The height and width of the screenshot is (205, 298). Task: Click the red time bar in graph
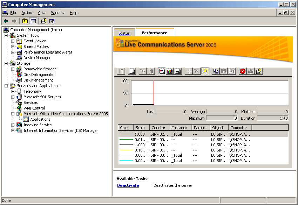tap(154, 93)
